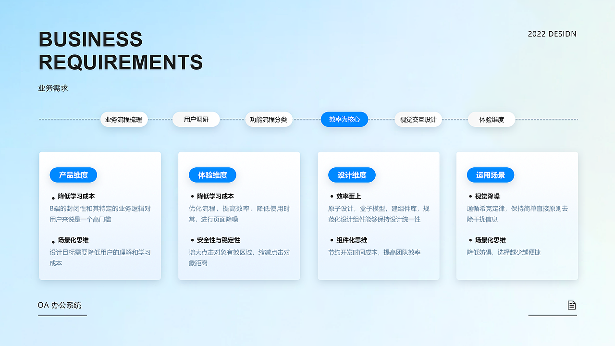Click the OA 办公系统 footer label

60,305
